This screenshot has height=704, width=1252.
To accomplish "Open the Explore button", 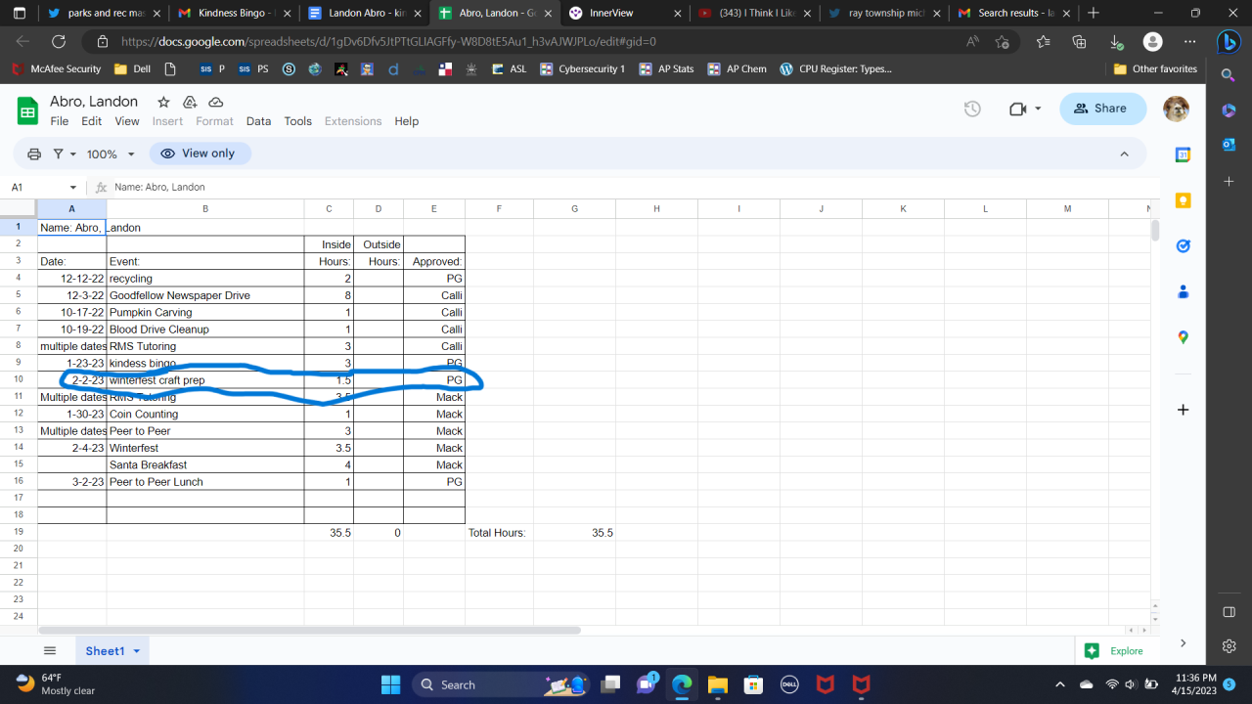I will click(x=1114, y=650).
